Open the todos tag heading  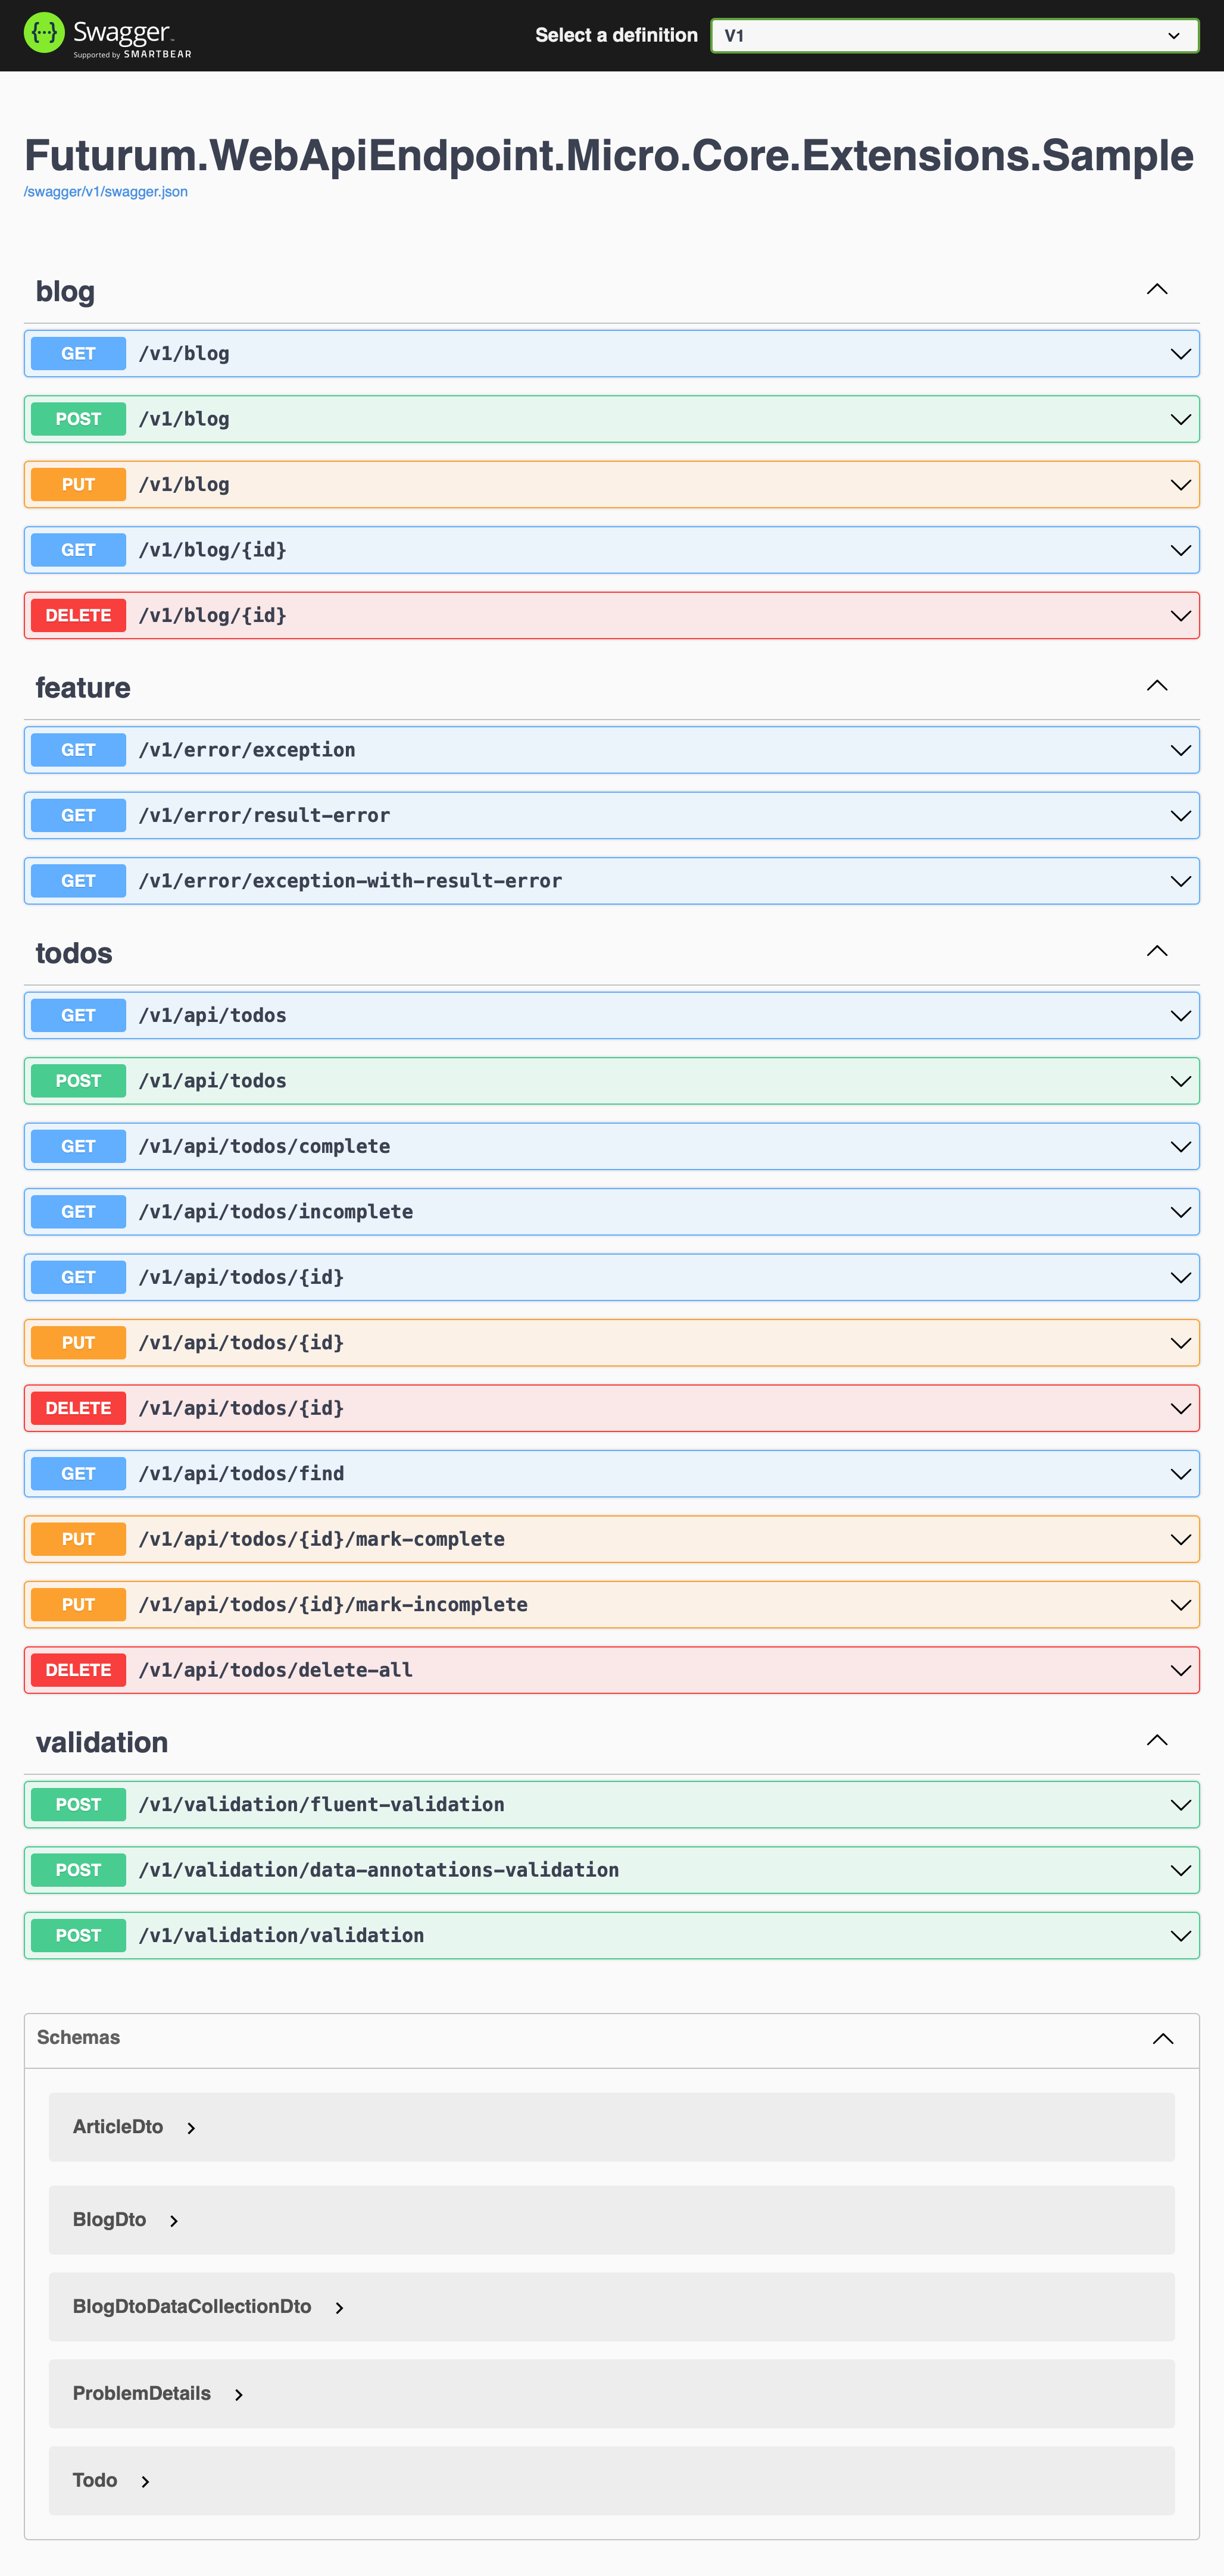coord(74,953)
